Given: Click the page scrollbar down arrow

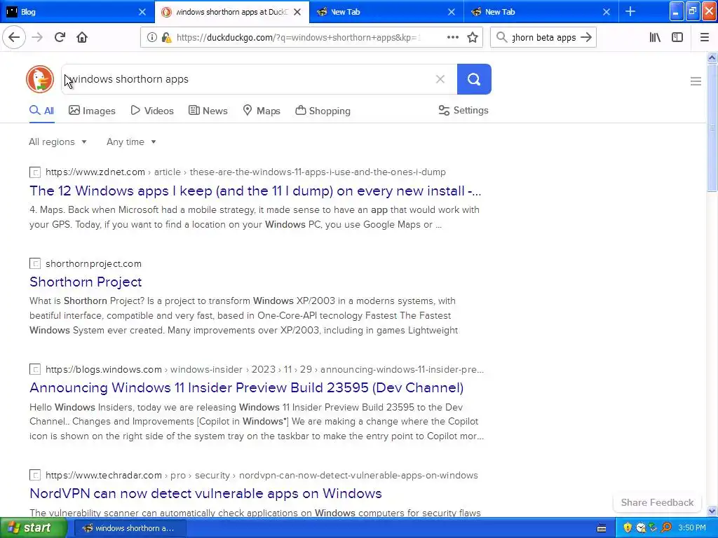Looking at the screenshot, I should click(x=712, y=511).
